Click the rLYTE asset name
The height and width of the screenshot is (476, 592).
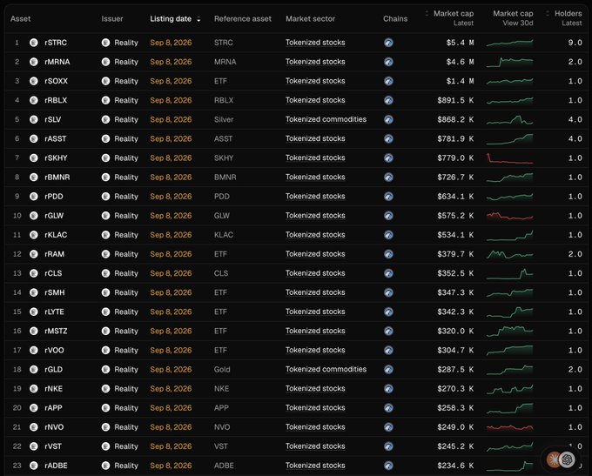pos(54,312)
